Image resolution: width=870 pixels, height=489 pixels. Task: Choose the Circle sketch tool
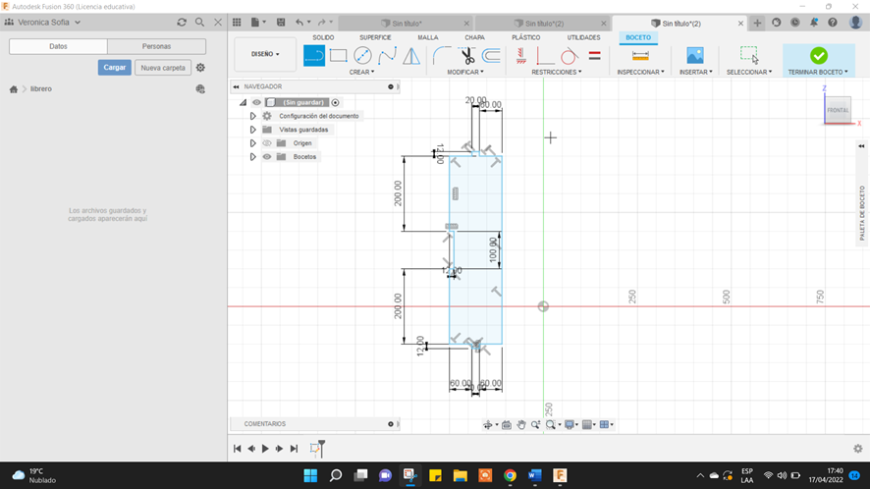coord(363,55)
